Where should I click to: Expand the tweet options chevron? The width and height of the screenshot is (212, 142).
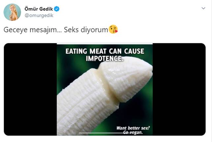pos(203,8)
